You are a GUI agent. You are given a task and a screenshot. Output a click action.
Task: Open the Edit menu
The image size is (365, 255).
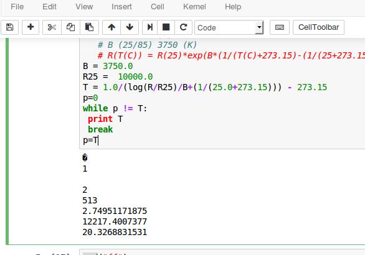click(49, 6)
